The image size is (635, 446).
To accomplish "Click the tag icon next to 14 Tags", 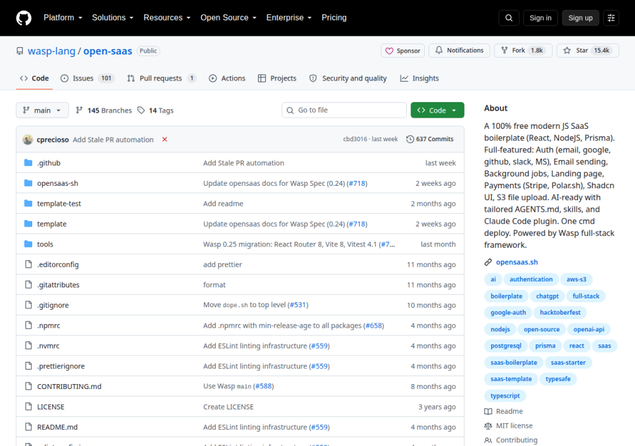I will (x=141, y=110).
